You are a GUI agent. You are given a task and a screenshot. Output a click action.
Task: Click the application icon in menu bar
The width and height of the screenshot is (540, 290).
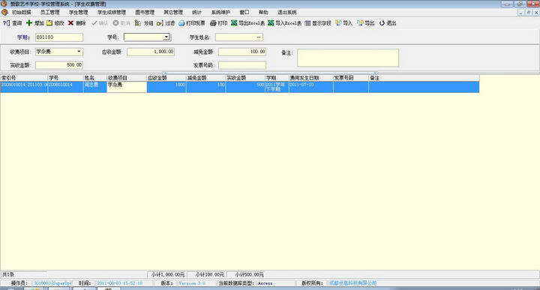click(4, 12)
